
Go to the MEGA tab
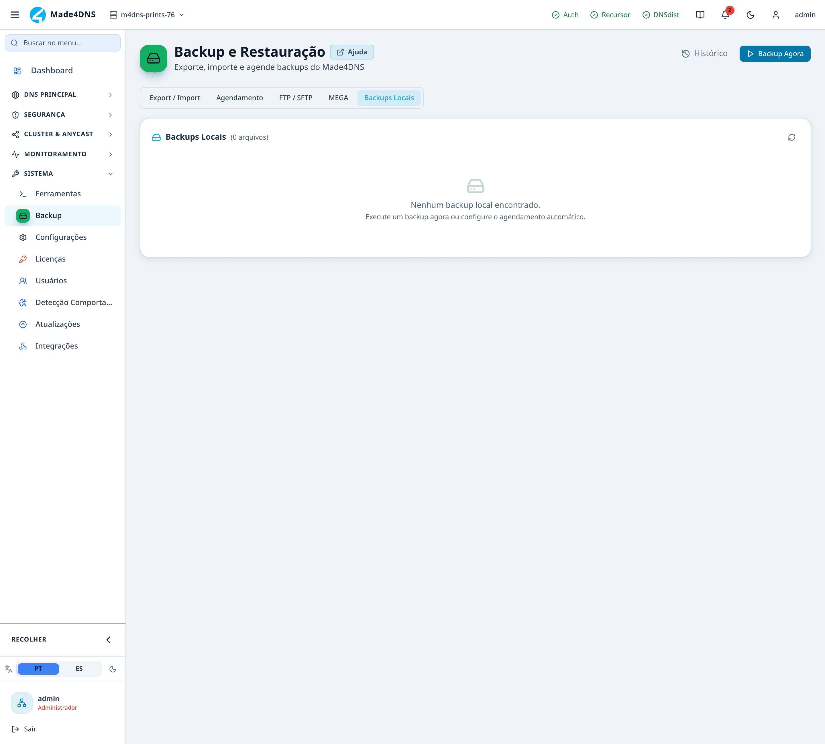(x=338, y=98)
